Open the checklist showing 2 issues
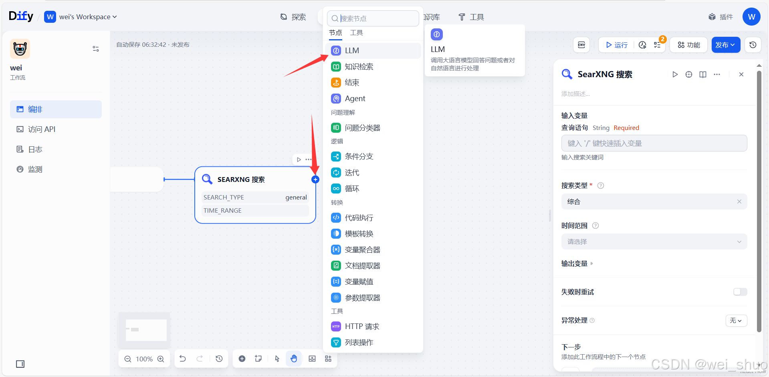769x377 pixels. point(657,45)
